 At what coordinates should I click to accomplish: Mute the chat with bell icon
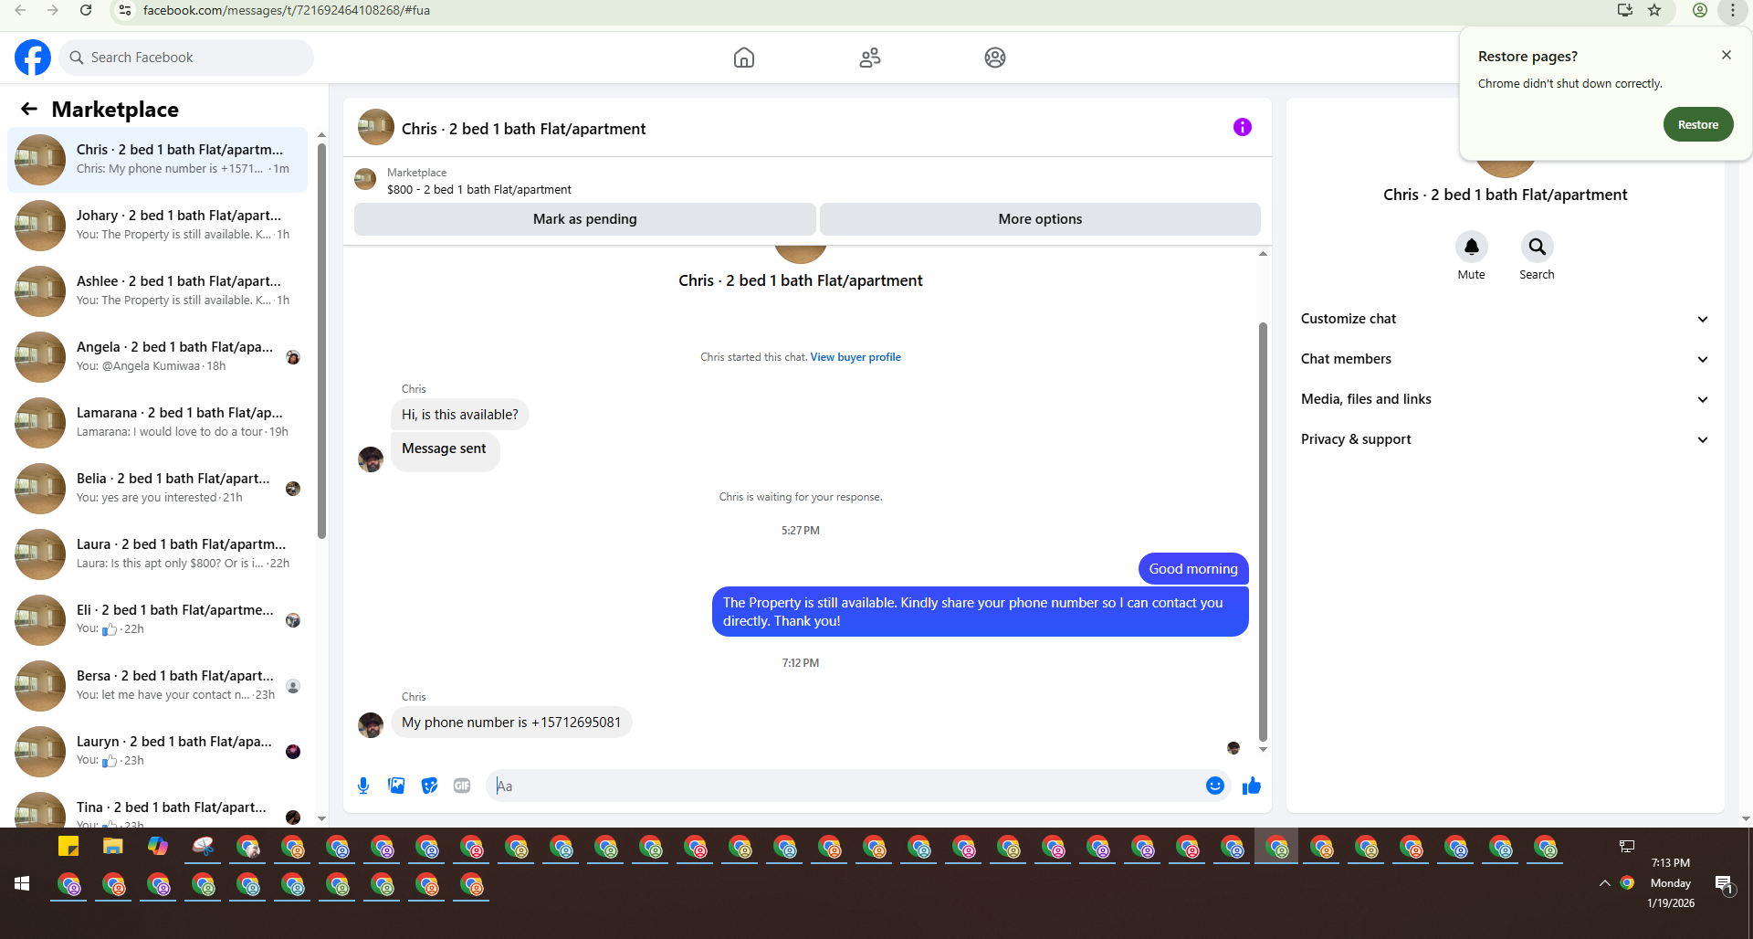pyautogui.click(x=1471, y=247)
